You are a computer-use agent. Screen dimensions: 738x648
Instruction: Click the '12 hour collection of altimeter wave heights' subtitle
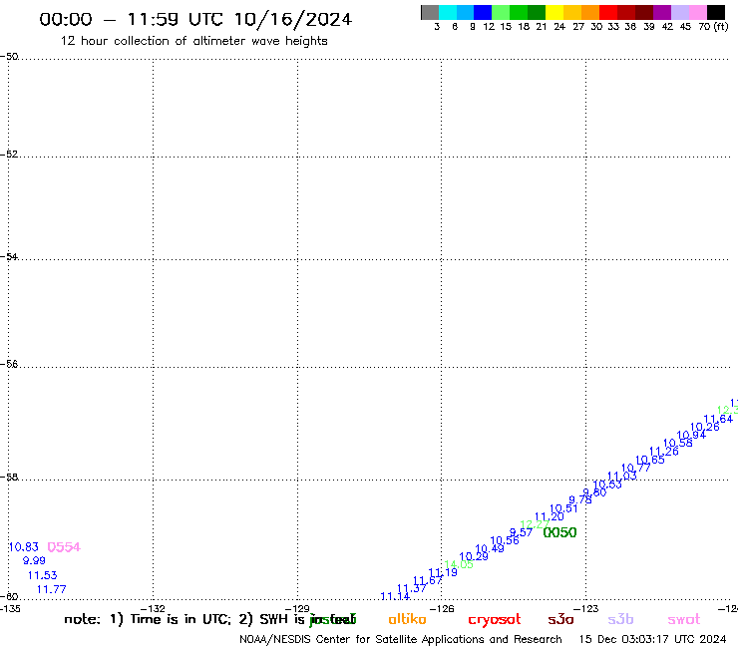[193, 41]
